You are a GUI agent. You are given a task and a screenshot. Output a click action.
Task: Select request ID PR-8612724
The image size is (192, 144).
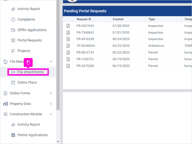pos(85,52)
